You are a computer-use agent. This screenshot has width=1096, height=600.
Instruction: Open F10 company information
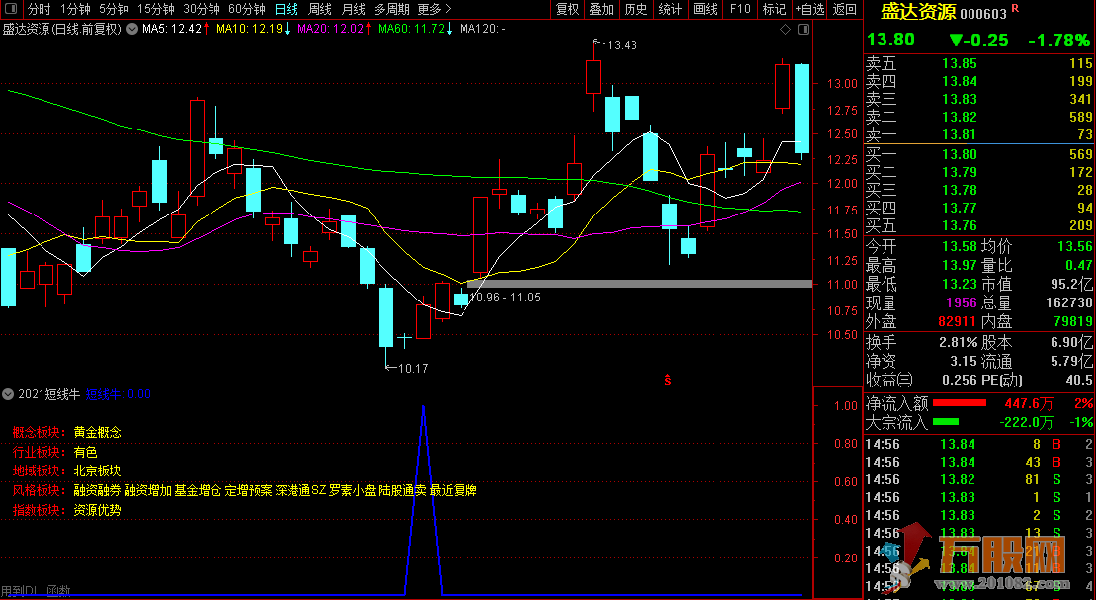[740, 9]
